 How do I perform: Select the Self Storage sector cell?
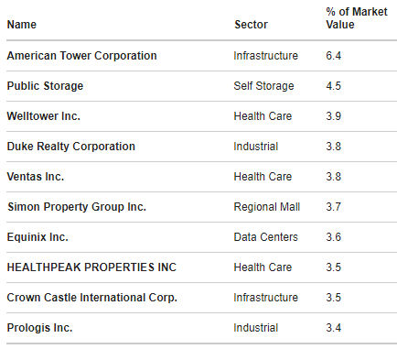click(x=263, y=86)
